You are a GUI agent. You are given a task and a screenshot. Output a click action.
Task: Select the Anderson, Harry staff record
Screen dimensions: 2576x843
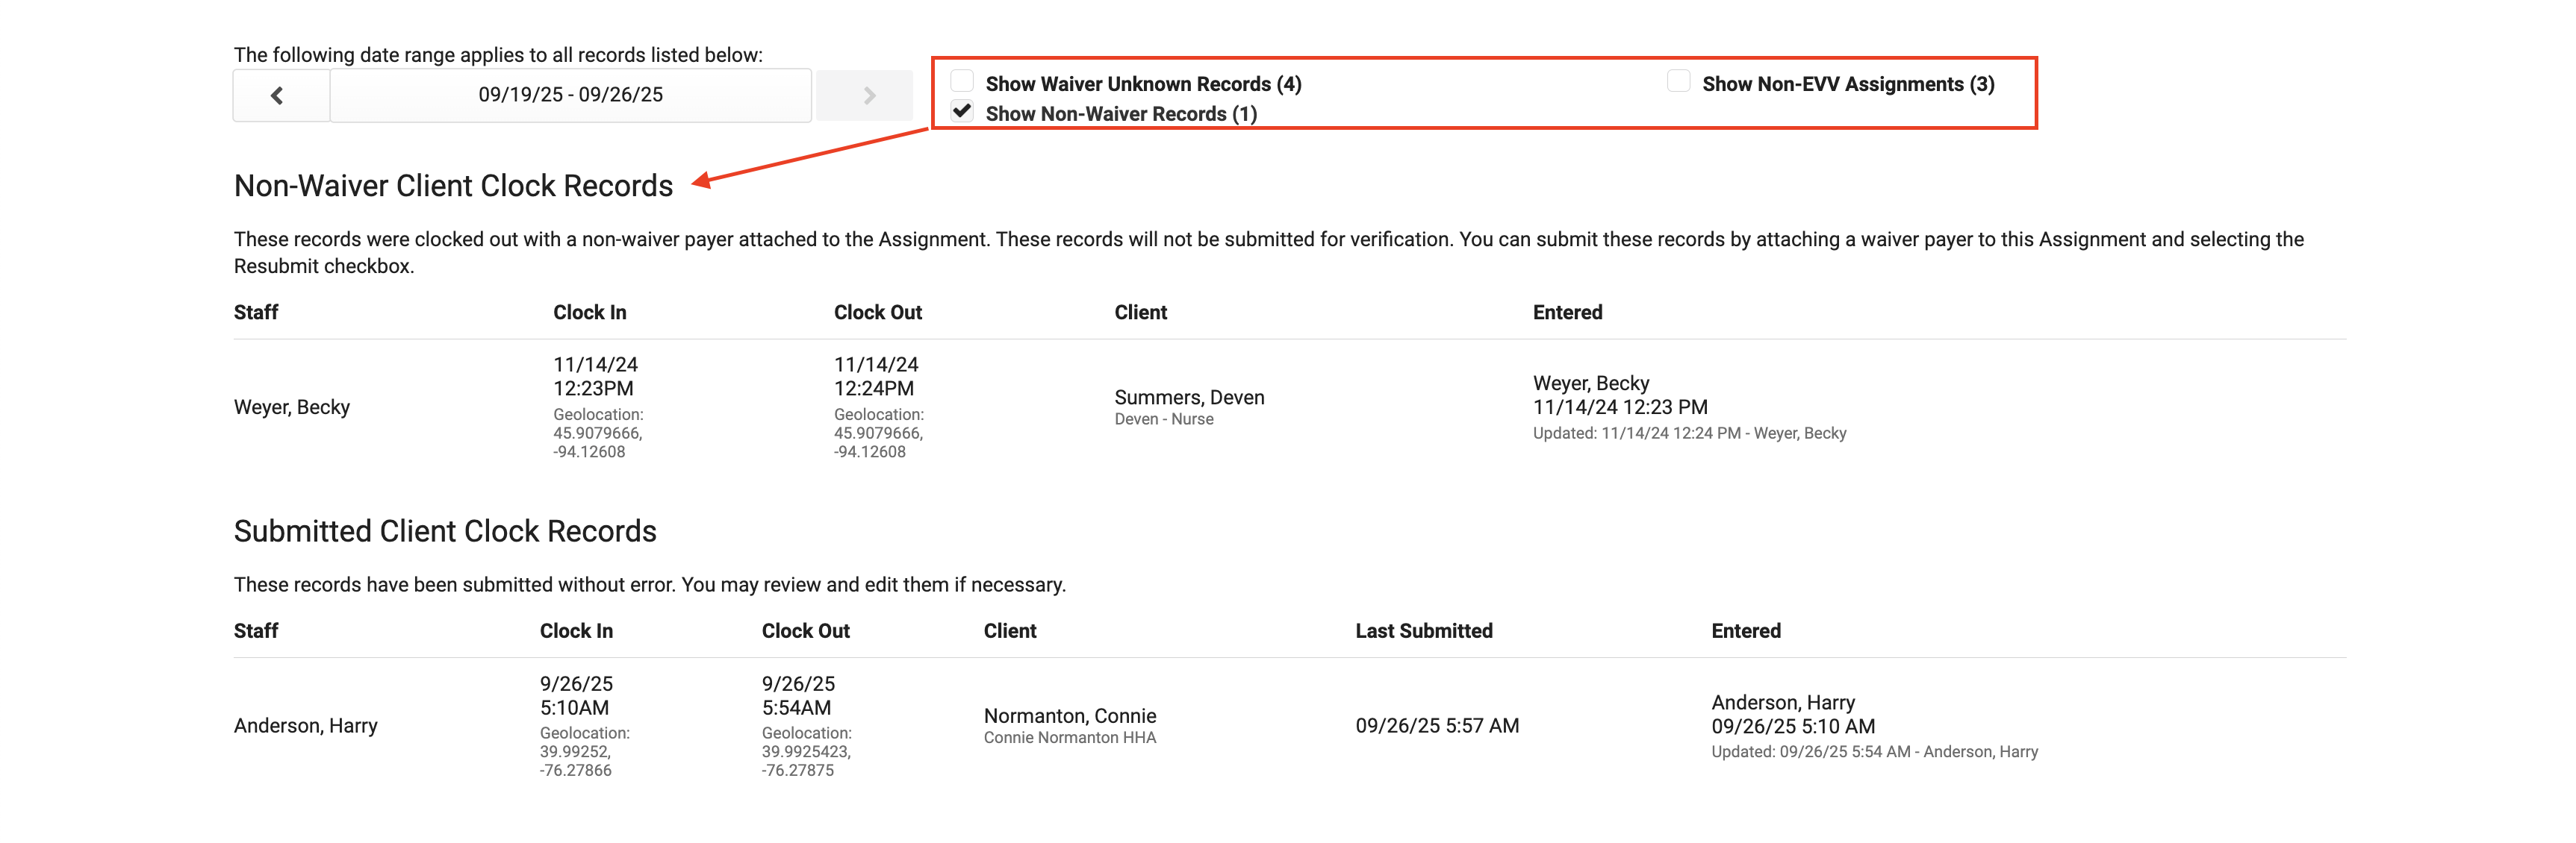pos(305,725)
